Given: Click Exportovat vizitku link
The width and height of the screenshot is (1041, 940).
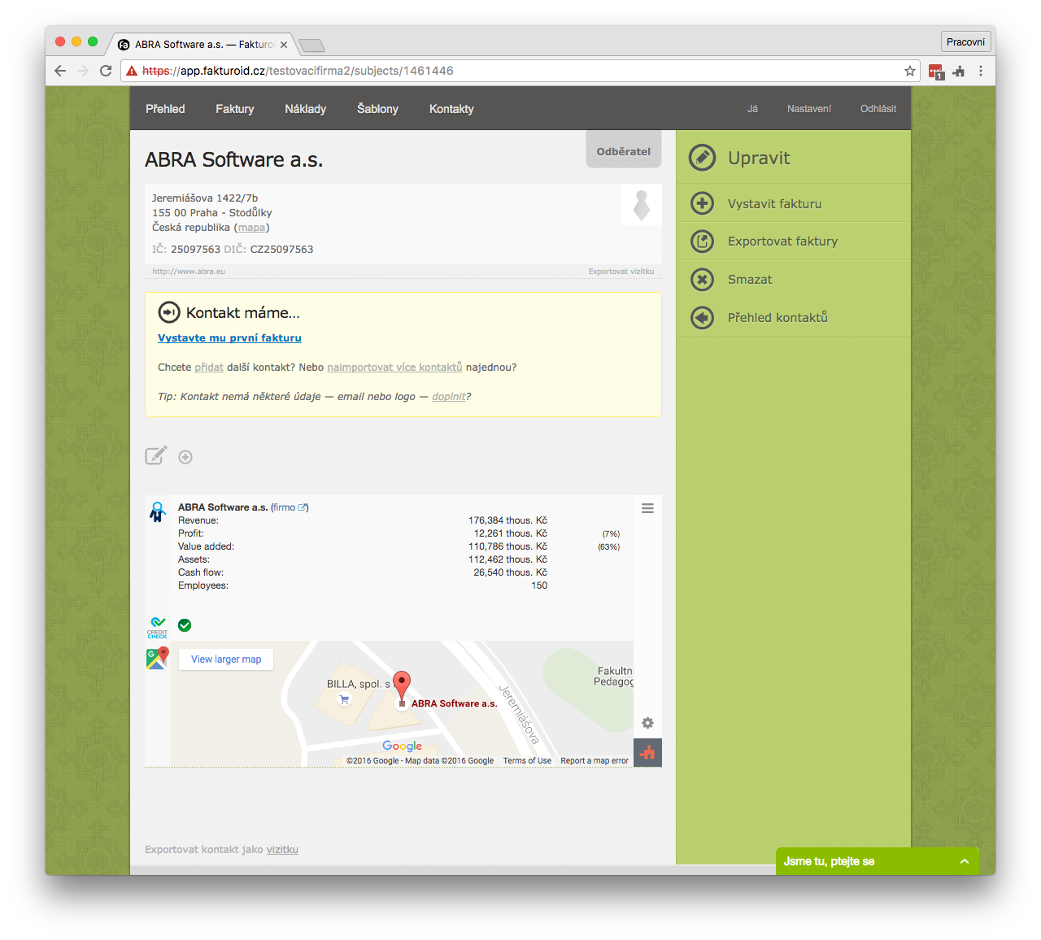Looking at the screenshot, I should click(621, 272).
